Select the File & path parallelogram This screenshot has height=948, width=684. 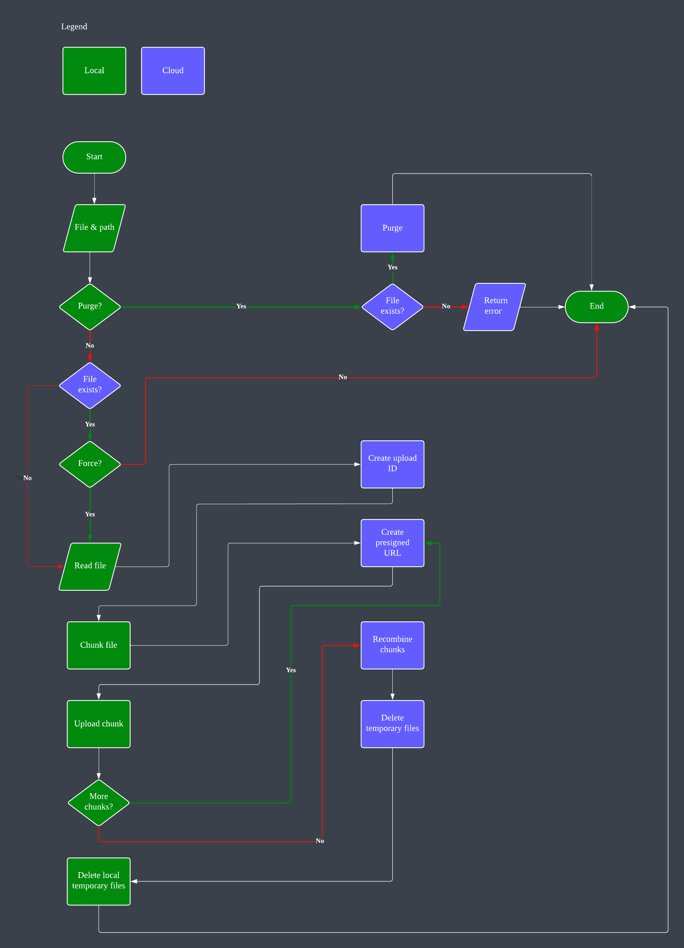pyautogui.click(x=94, y=228)
